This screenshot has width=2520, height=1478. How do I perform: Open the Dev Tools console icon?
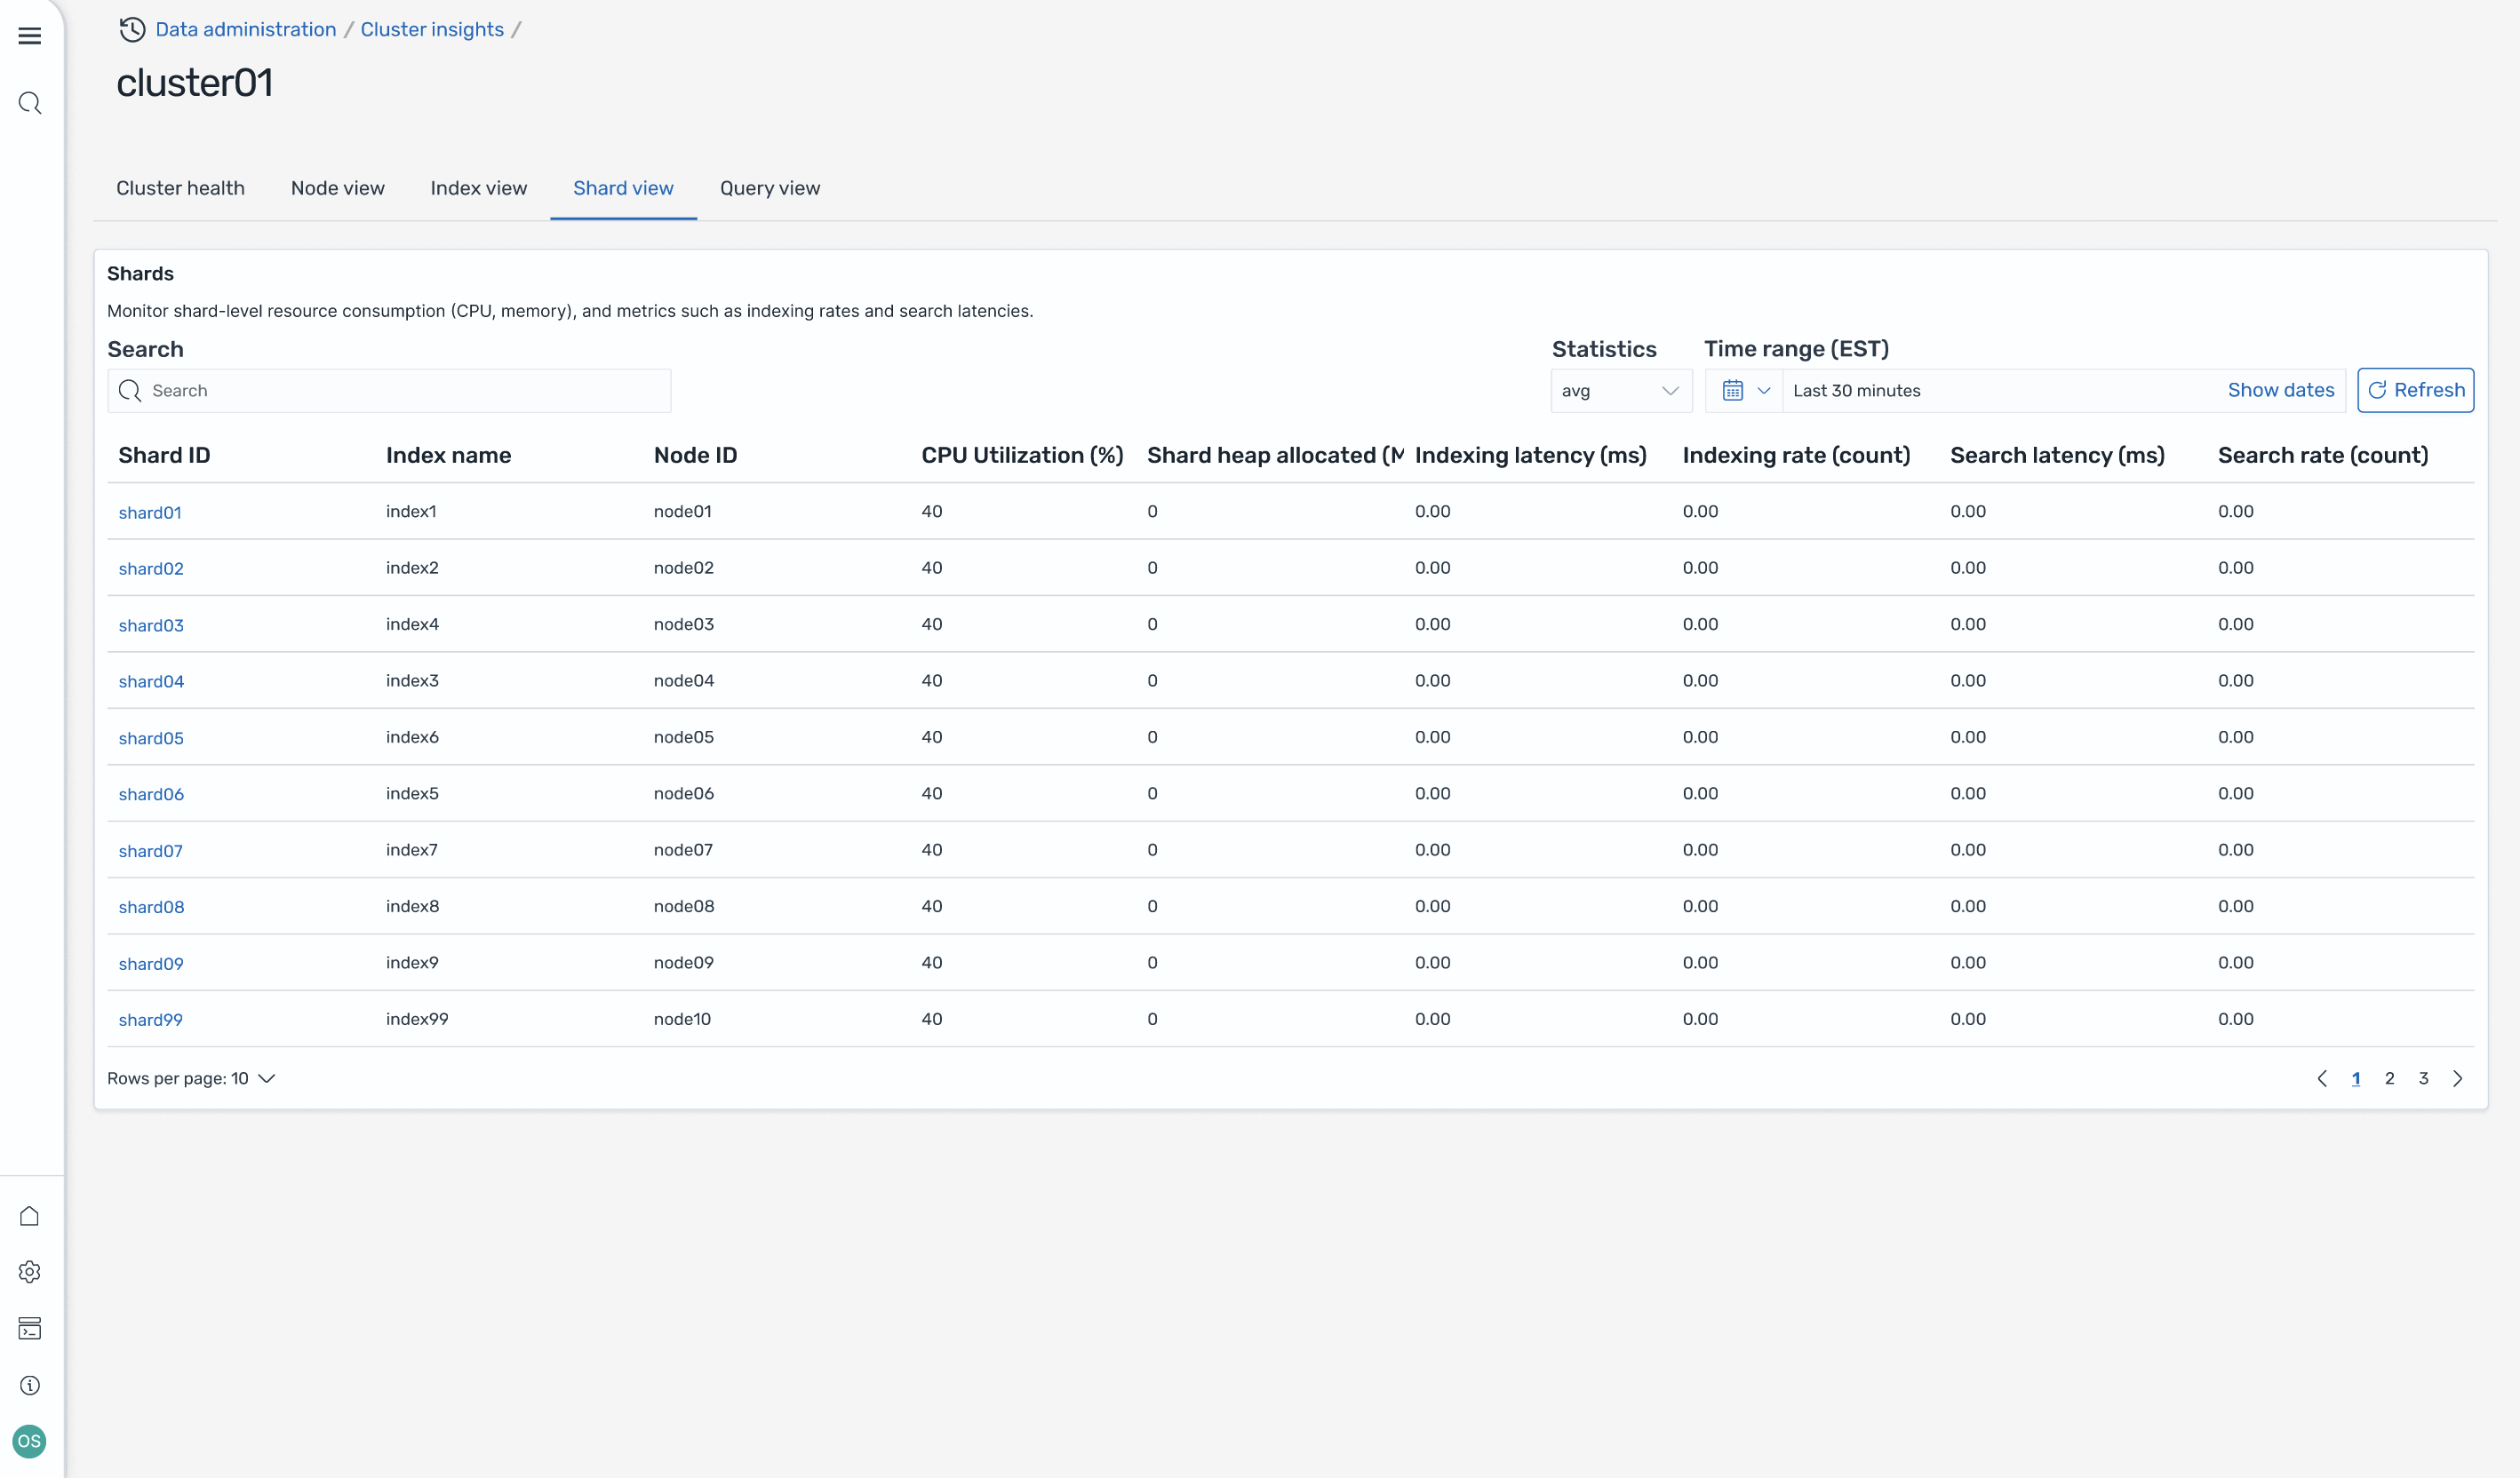(30, 1328)
